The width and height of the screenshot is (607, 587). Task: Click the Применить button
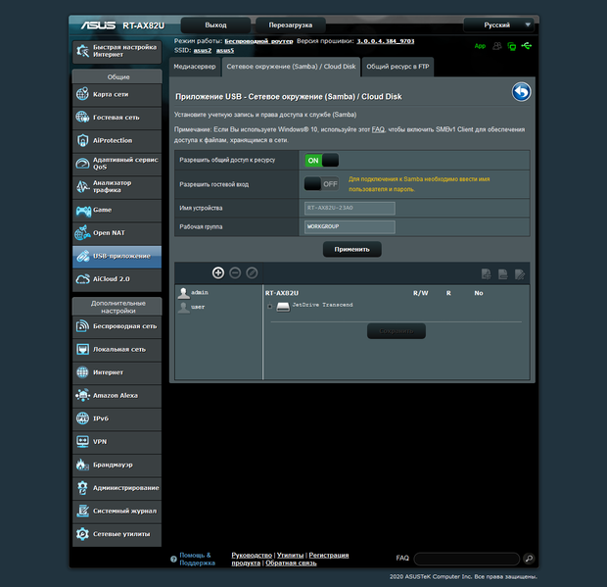[351, 250]
